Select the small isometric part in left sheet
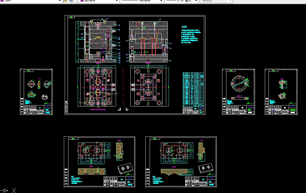306x193 pixels. point(45,97)
